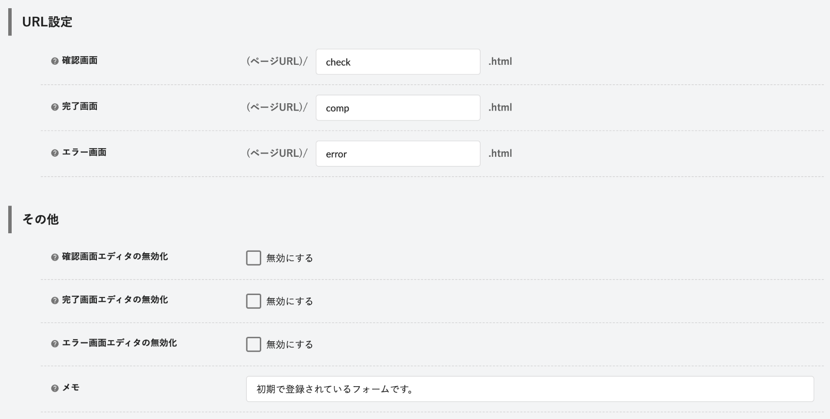The width and height of the screenshot is (830, 419).
Task: Open the help icon beside メモ
Action: [54, 388]
